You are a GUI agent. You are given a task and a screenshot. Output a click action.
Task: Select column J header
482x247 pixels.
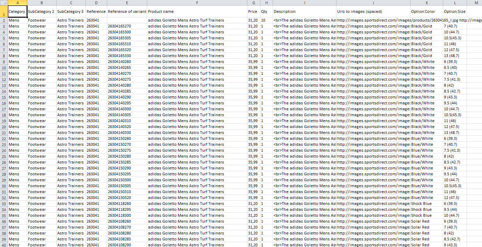click(373, 3)
